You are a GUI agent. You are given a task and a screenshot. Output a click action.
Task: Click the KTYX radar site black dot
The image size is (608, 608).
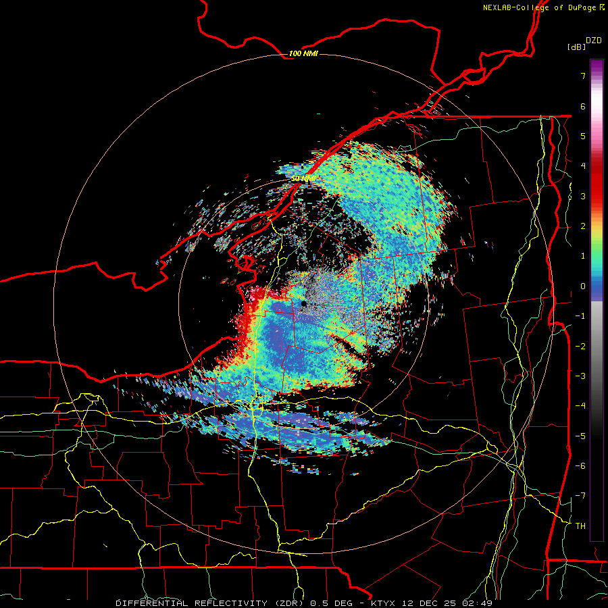304,303
